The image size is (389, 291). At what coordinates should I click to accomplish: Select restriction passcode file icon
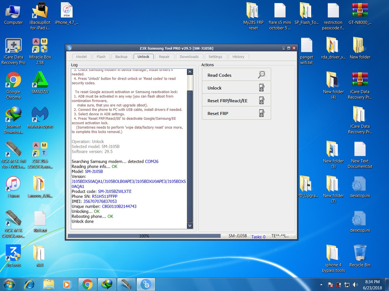(x=333, y=16)
